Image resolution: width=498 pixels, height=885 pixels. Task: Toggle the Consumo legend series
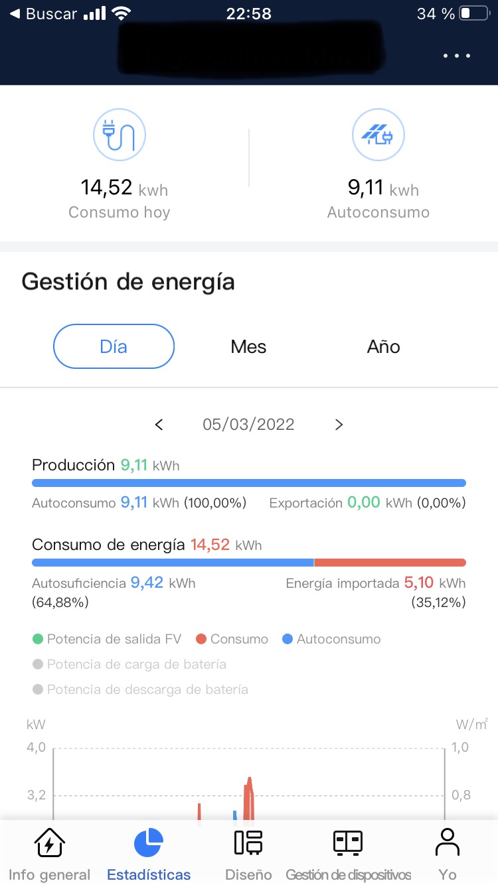[x=232, y=640]
